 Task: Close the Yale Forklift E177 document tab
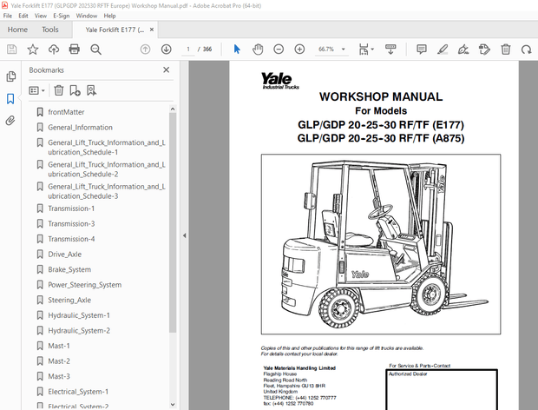(152, 30)
